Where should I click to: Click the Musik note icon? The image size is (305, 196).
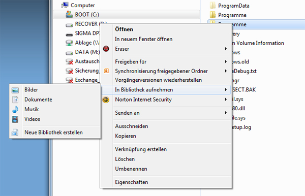[x=15, y=109]
